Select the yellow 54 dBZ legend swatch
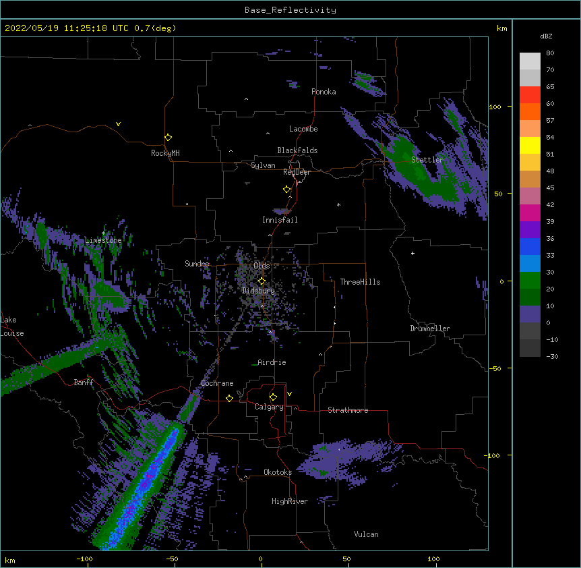 pos(530,145)
